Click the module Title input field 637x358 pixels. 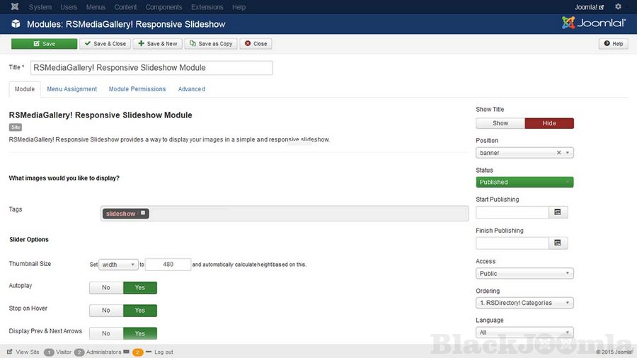[151, 68]
